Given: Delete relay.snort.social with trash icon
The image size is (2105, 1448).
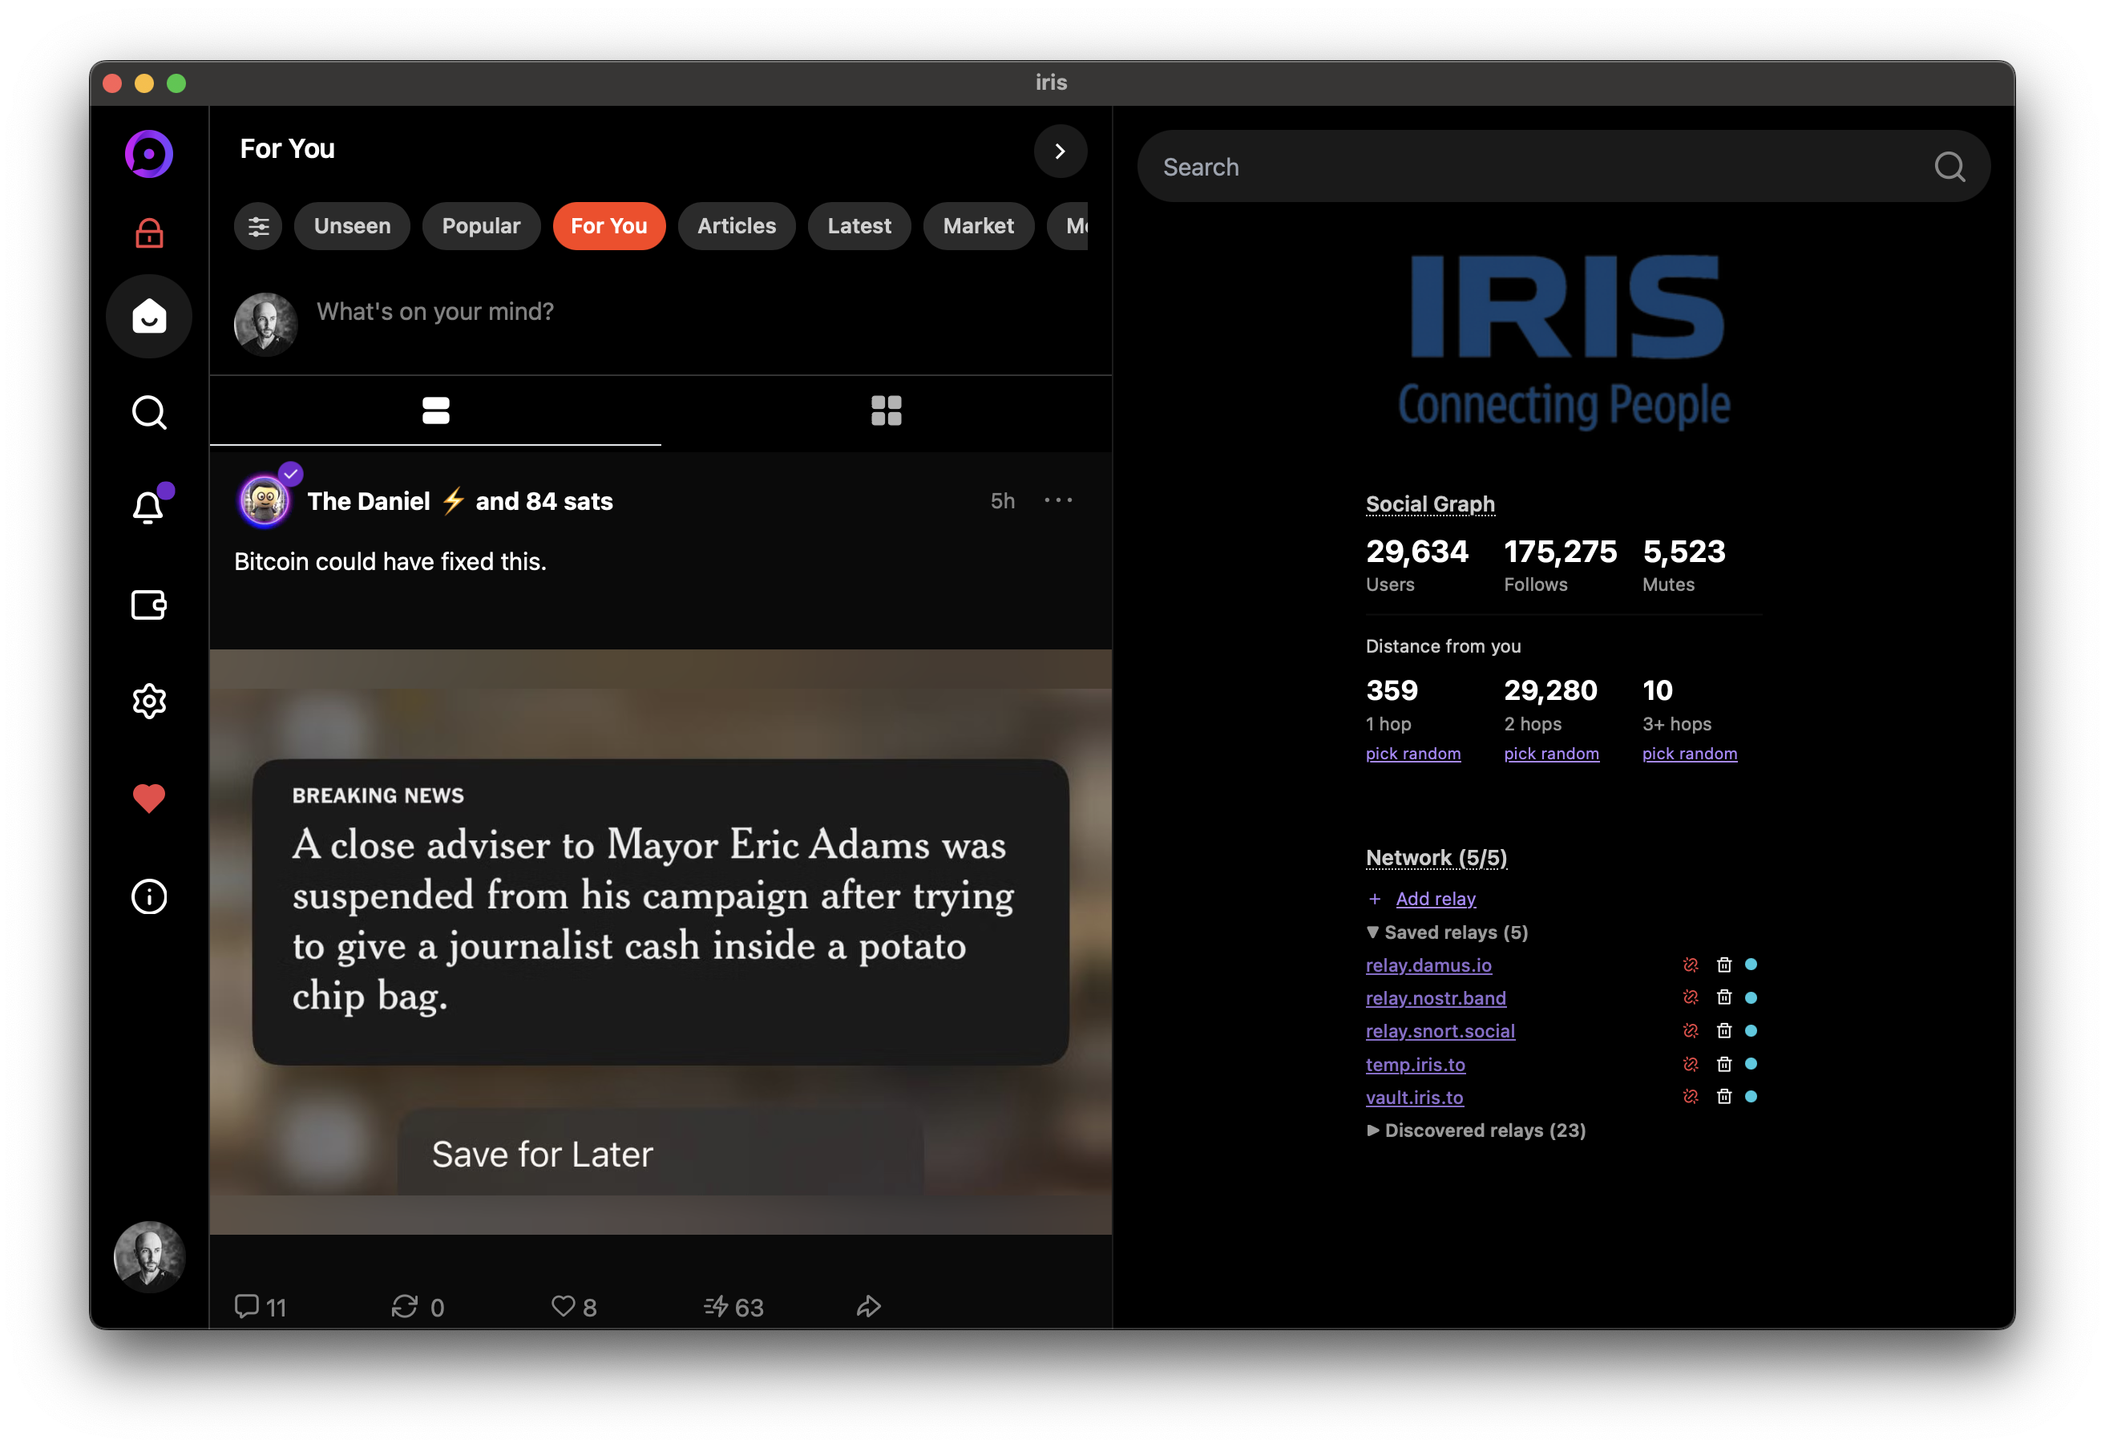Looking at the screenshot, I should pyautogui.click(x=1724, y=1030).
